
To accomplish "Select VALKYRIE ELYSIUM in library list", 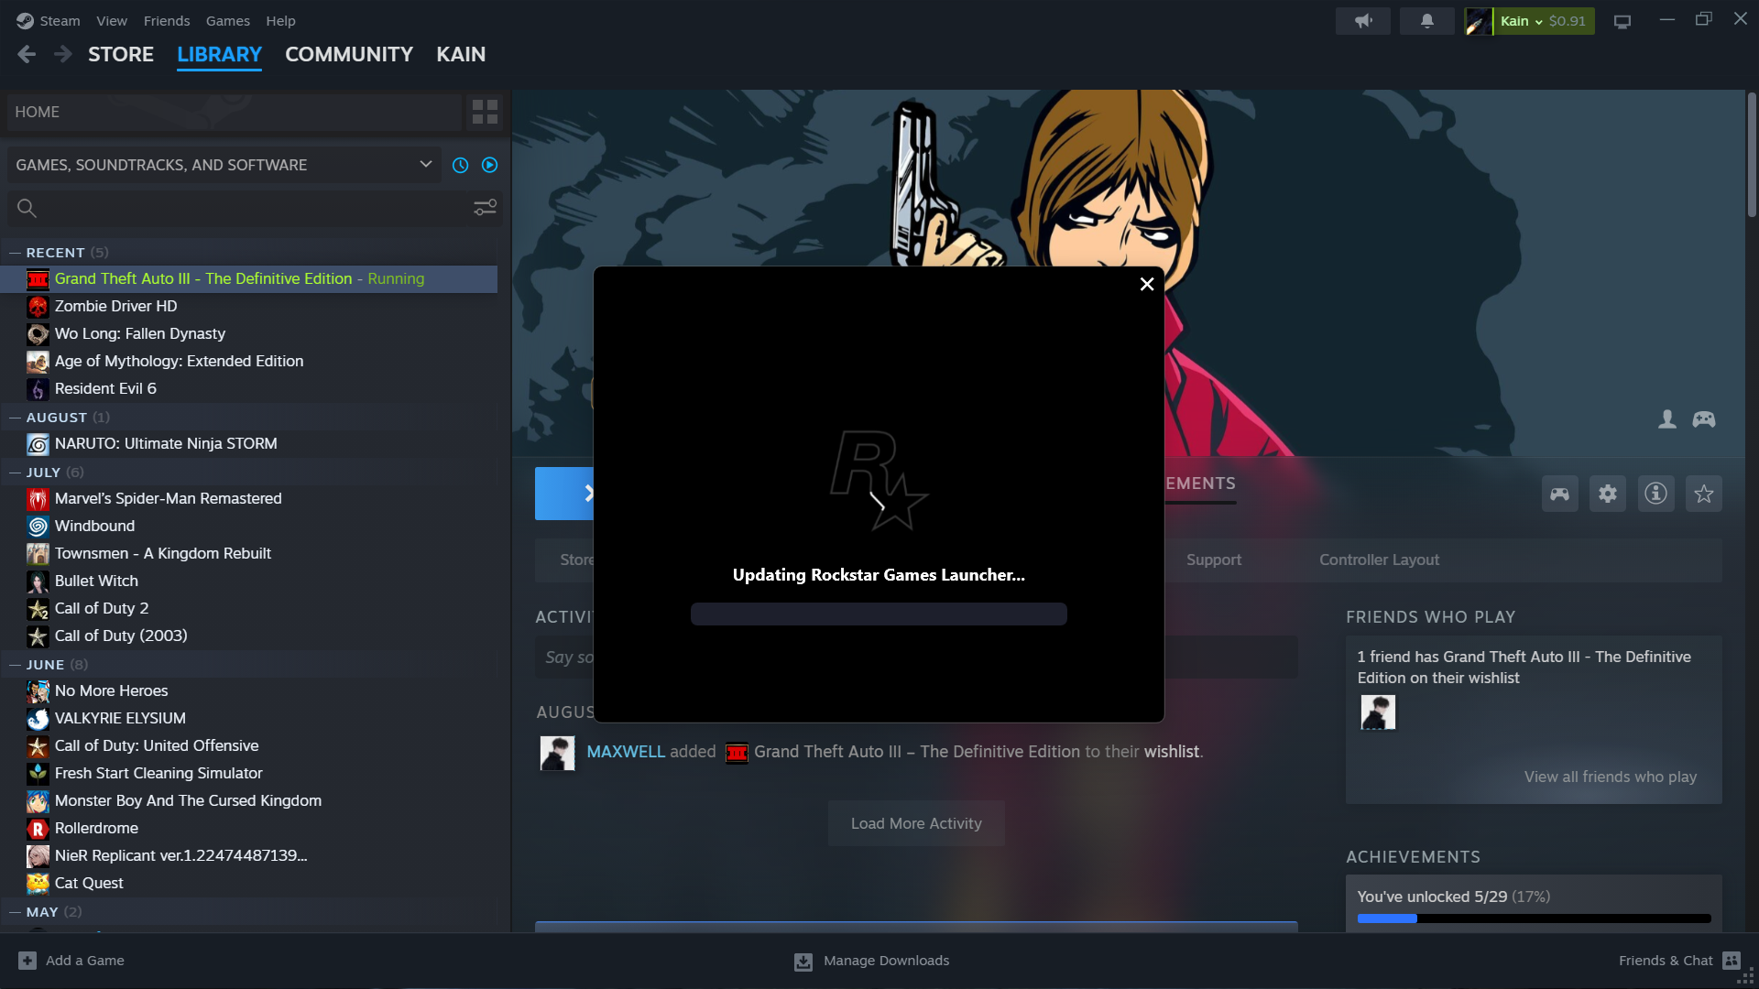I will 120,719.
